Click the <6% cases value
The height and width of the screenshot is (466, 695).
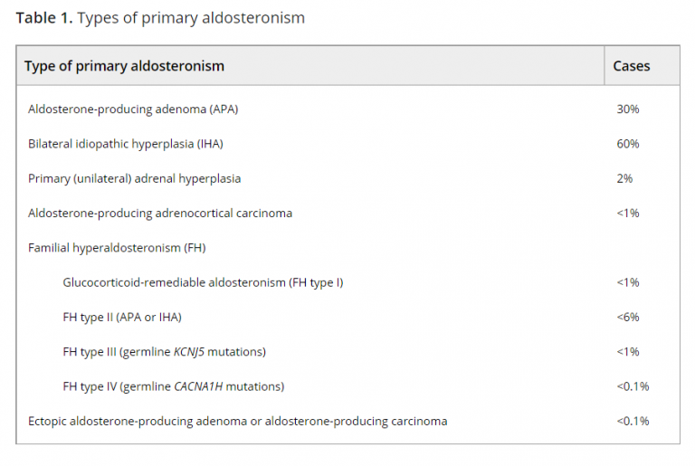click(x=627, y=317)
